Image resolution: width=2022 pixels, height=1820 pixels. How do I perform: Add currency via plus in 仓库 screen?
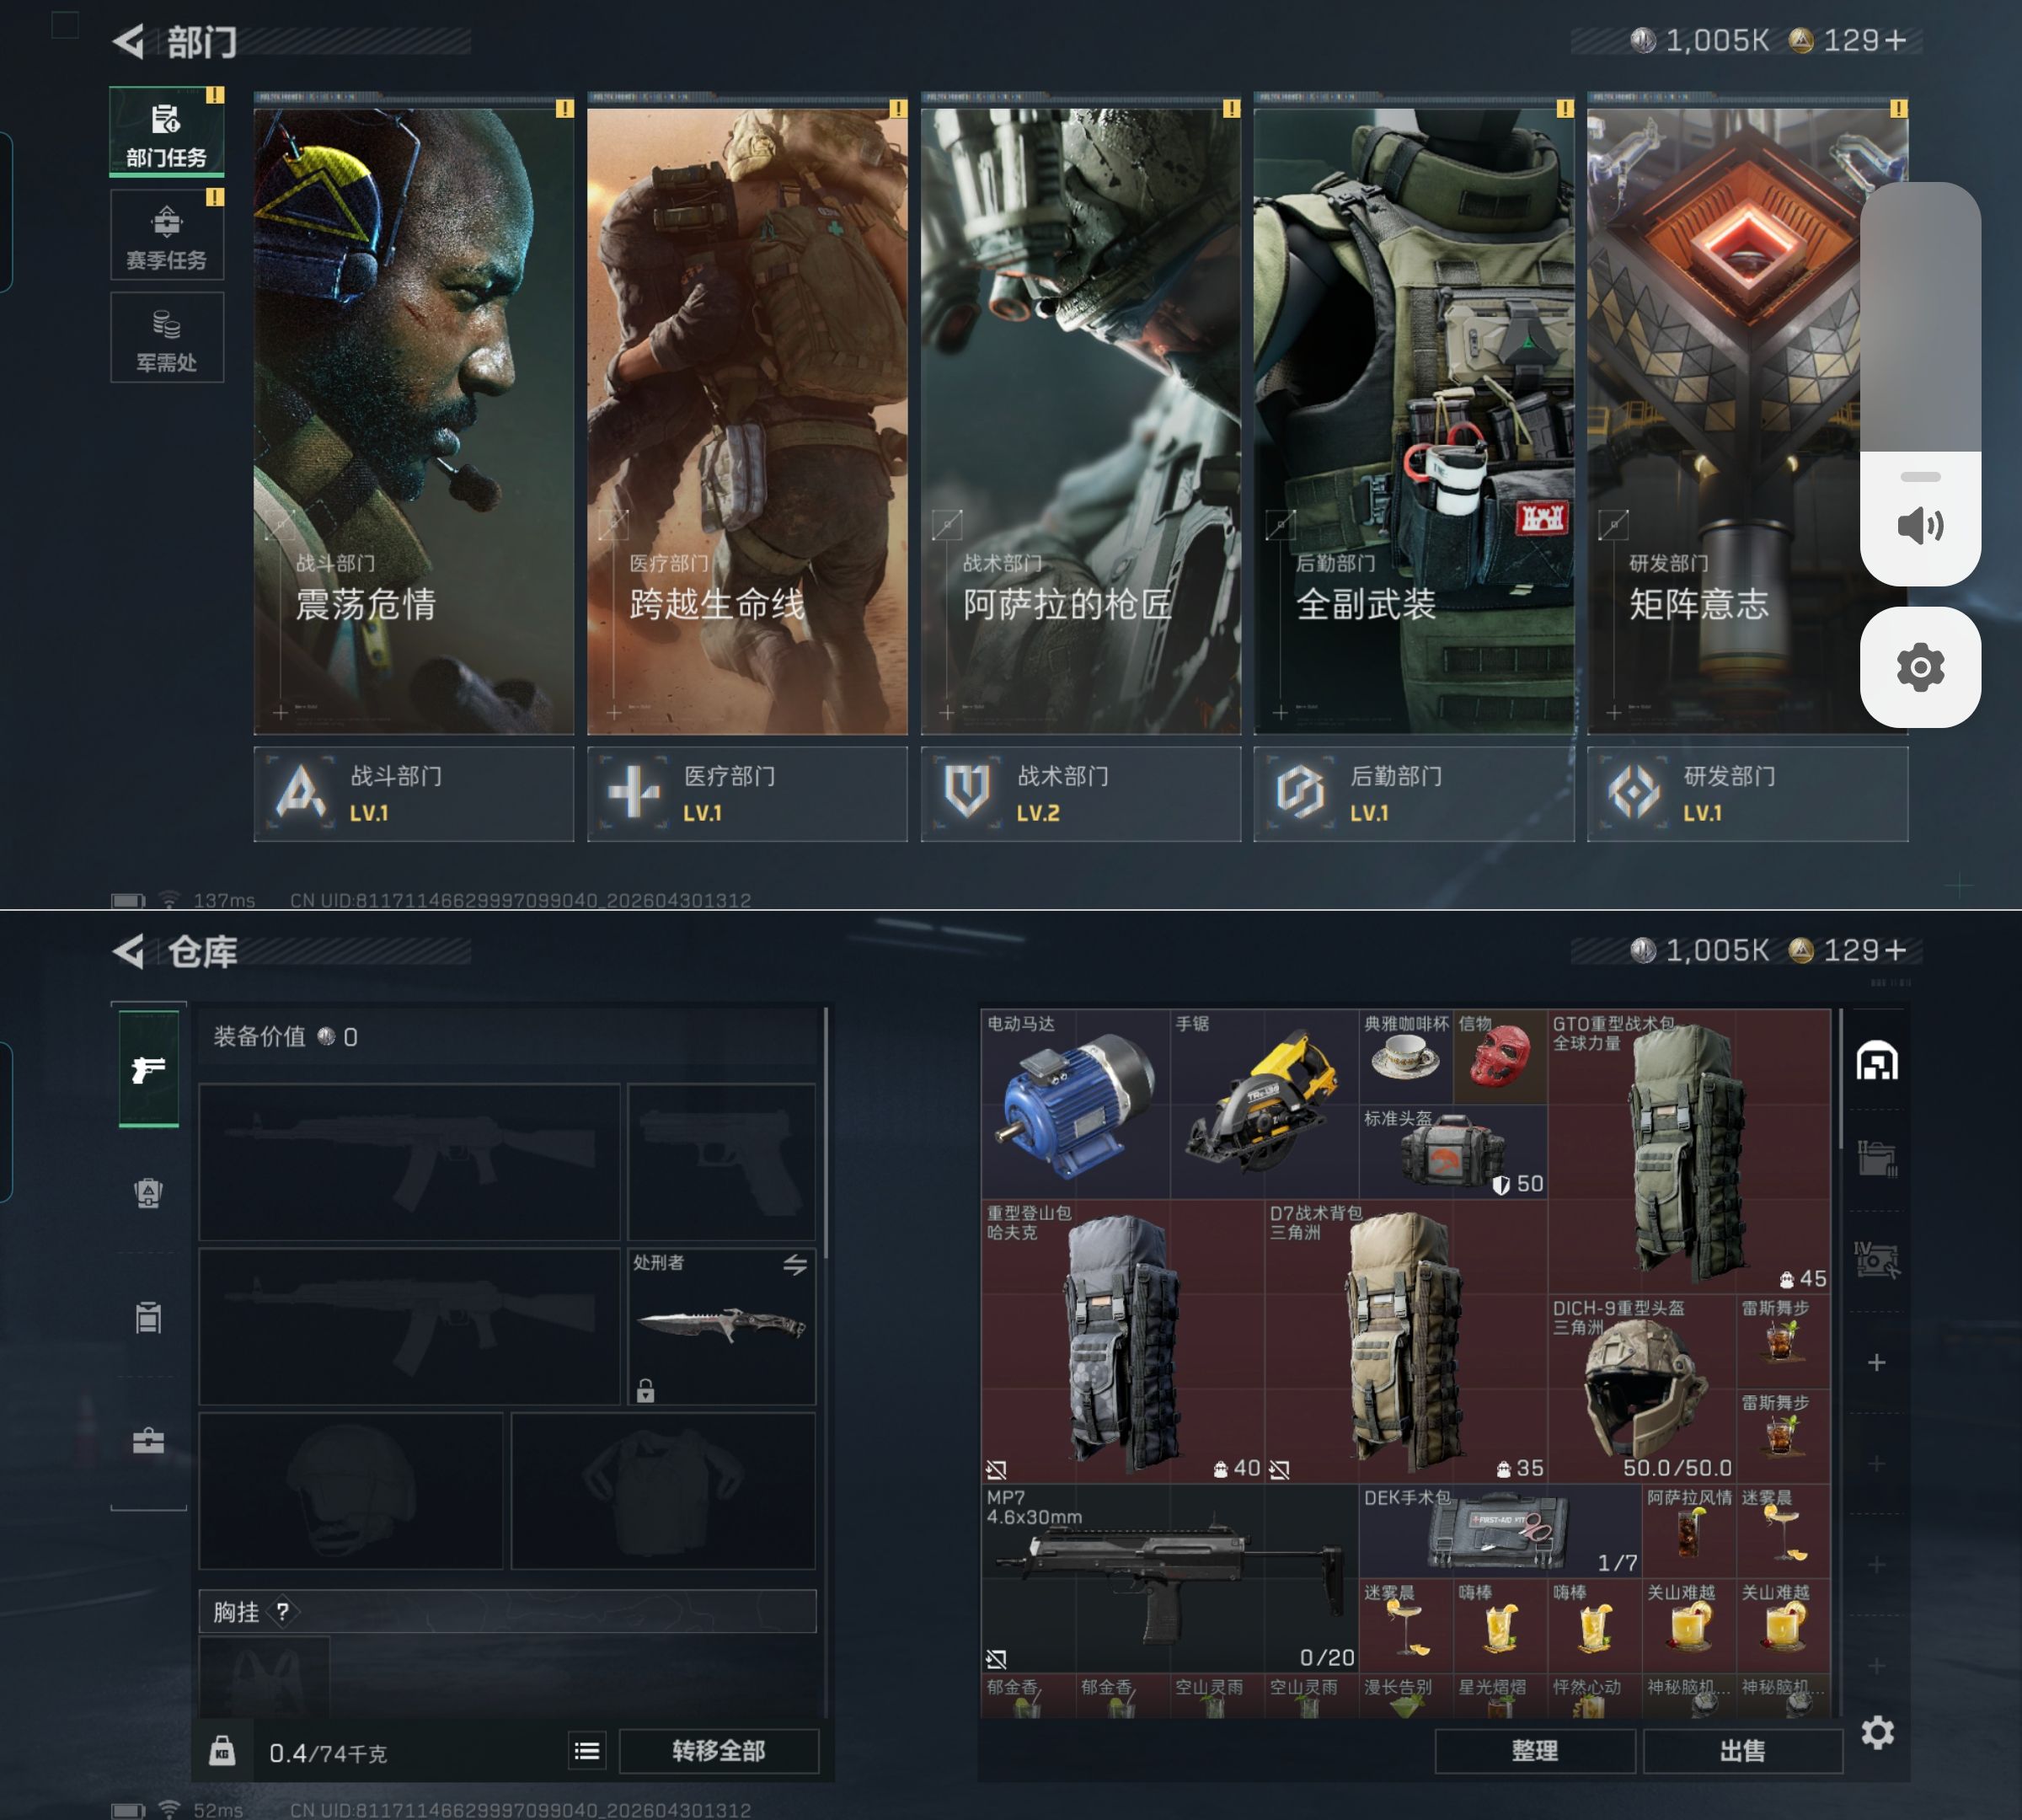pyautogui.click(x=1894, y=950)
